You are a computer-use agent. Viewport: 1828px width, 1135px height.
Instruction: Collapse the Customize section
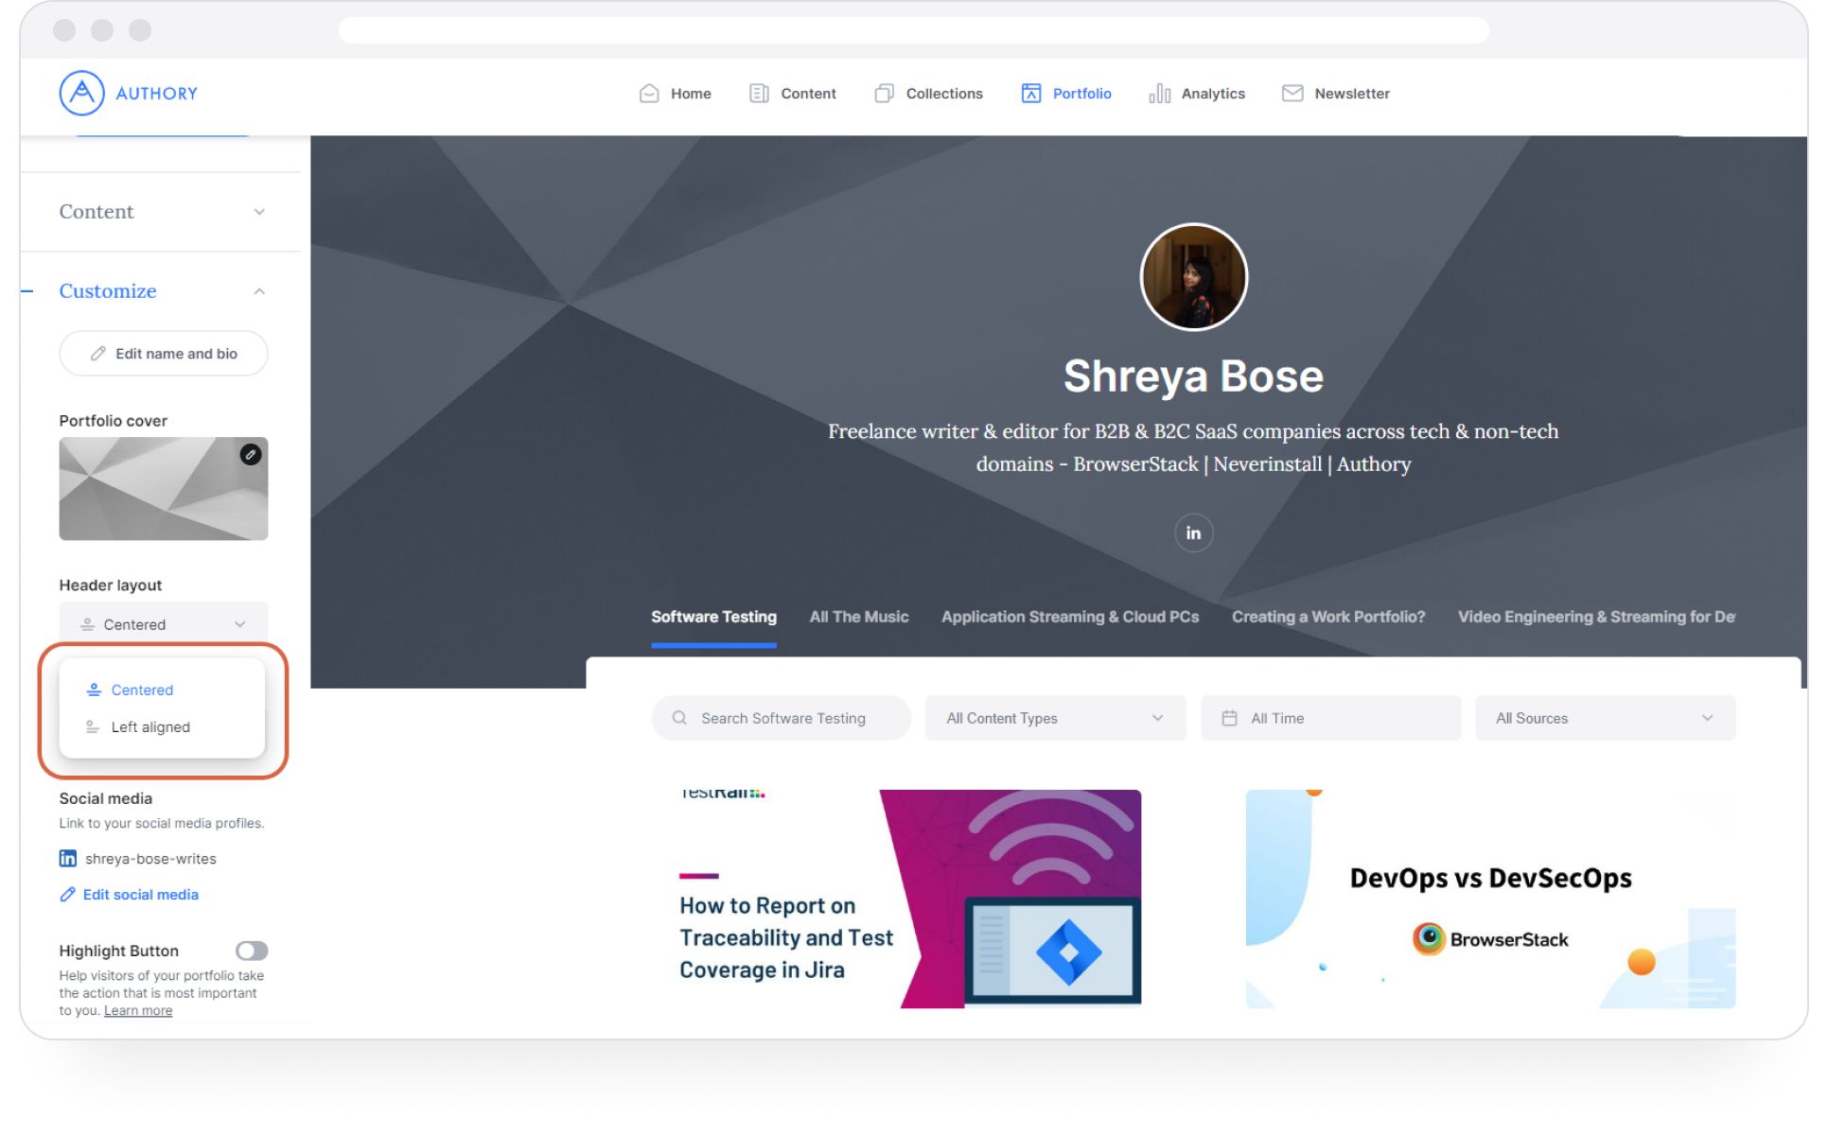258,291
